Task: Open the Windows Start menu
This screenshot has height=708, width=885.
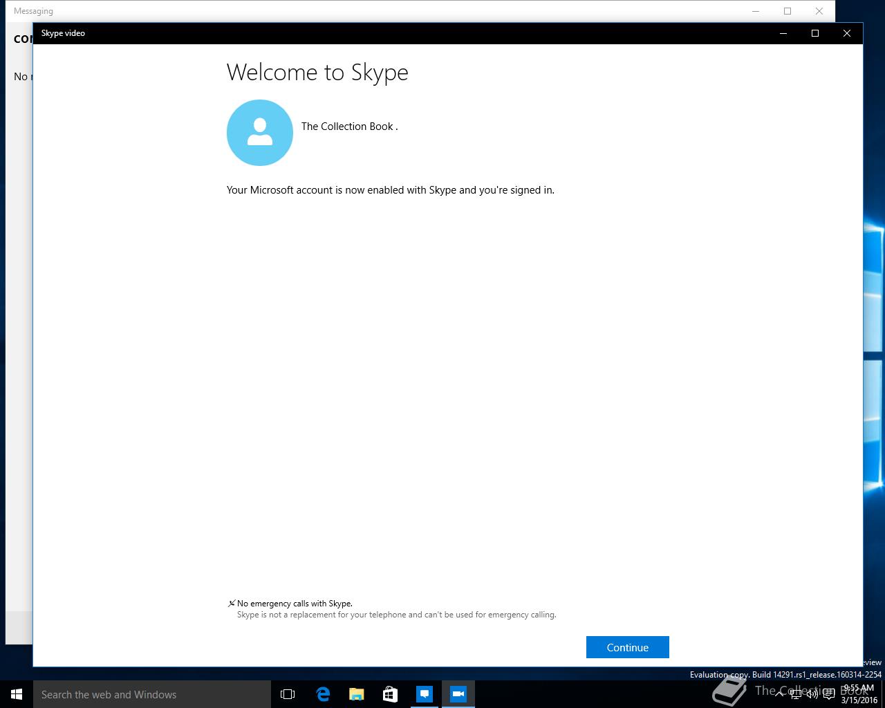Action: click(x=17, y=694)
